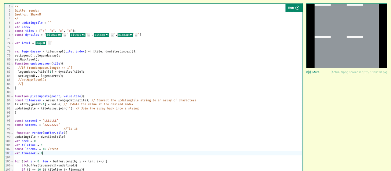Open the map editor badge
Viewport: 391px width, 171px height.
40,43
